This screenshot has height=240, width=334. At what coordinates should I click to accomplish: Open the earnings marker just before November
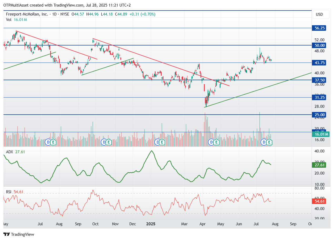pos(109,142)
